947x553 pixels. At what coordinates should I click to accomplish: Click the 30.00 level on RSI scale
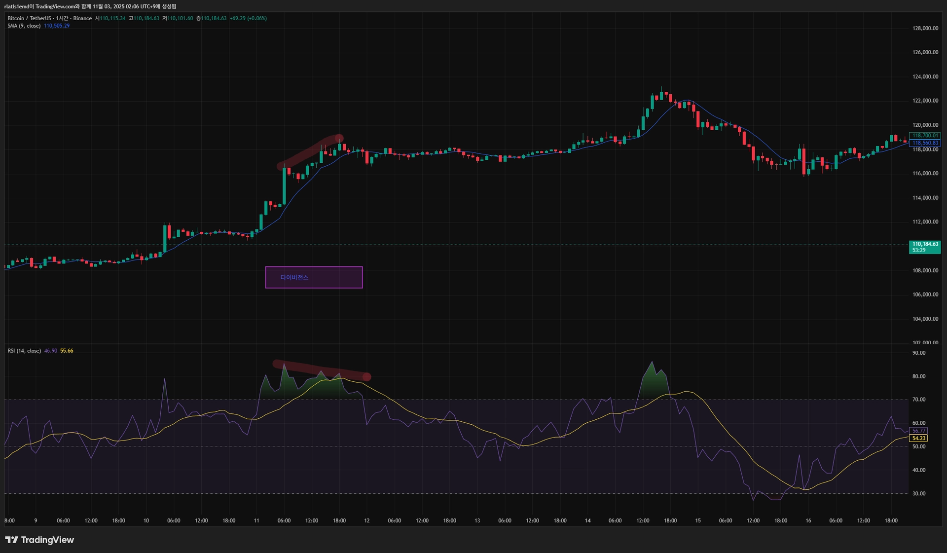click(x=918, y=493)
